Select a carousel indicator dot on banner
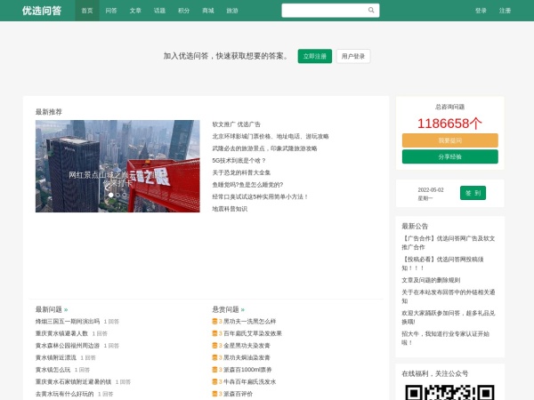Screen dimensions: 534x400 (x=117, y=195)
